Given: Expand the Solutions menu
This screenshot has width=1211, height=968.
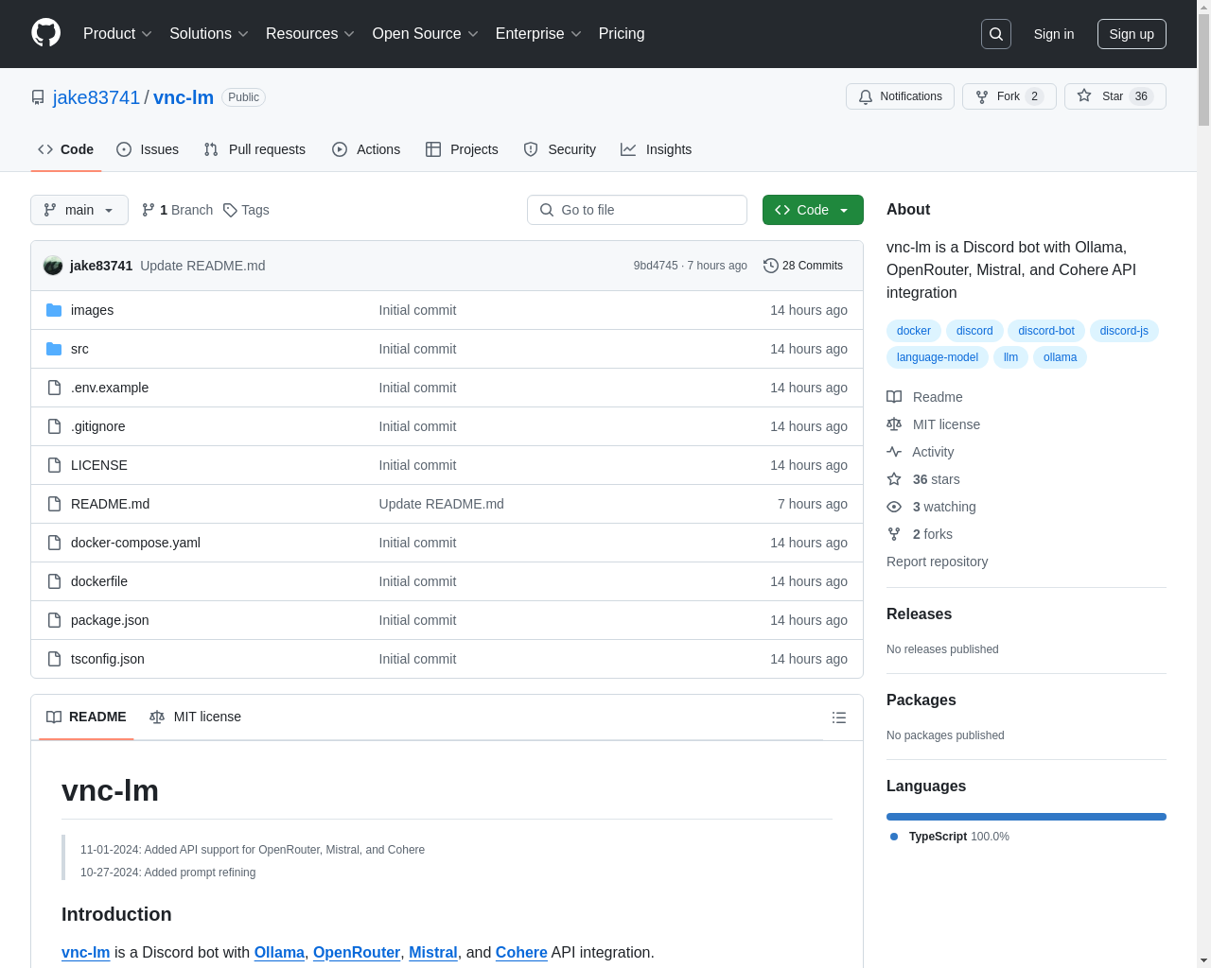Looking at the screenshot, I should (209, 34).
